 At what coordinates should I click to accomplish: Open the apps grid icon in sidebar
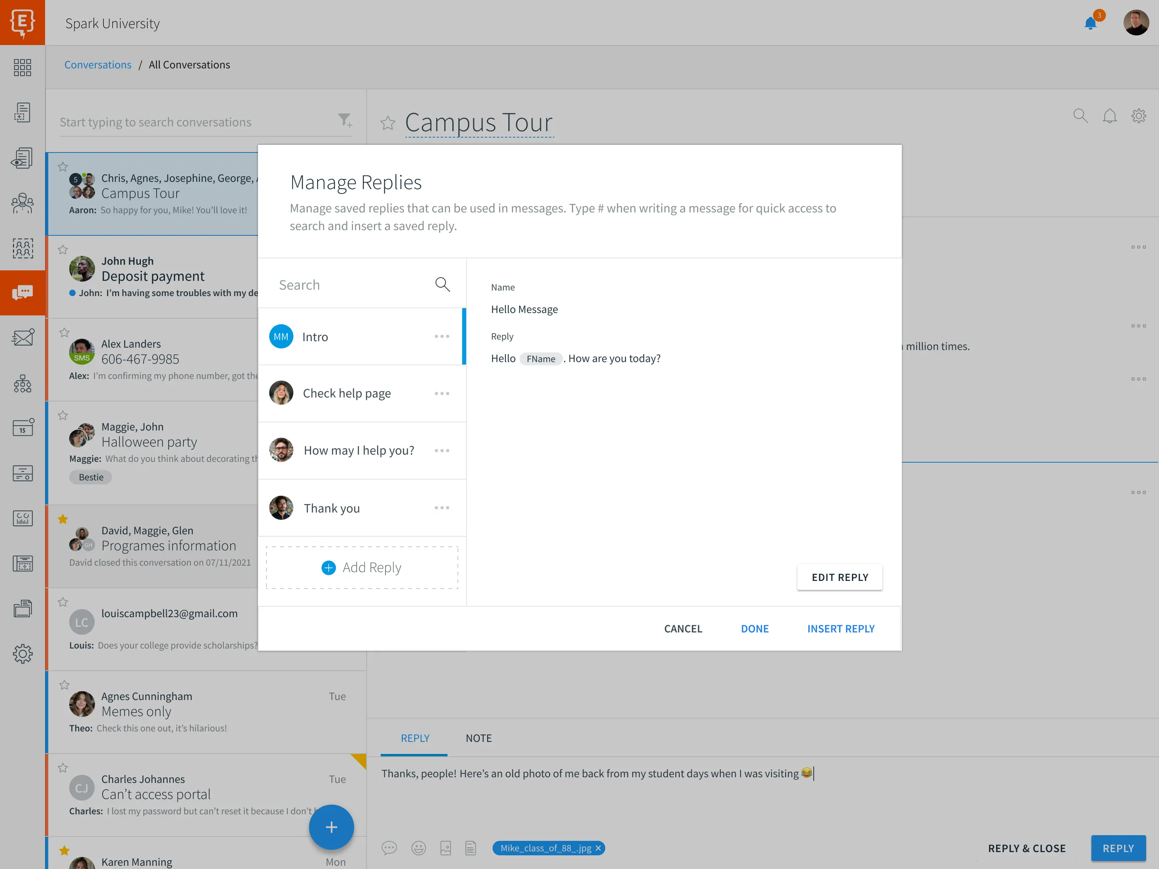[x=23, y=68]
